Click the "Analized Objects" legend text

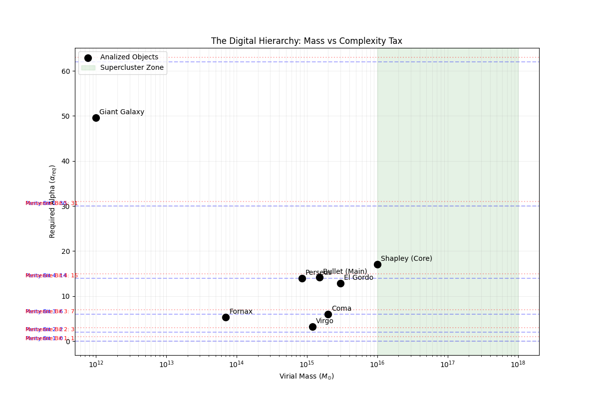pos(129,57)
